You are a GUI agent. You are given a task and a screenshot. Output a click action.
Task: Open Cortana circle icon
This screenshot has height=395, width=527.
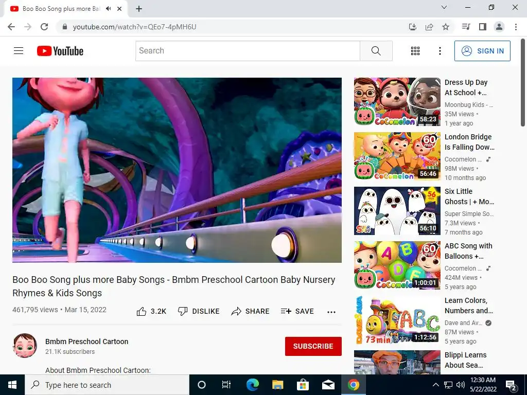point(202,385)
